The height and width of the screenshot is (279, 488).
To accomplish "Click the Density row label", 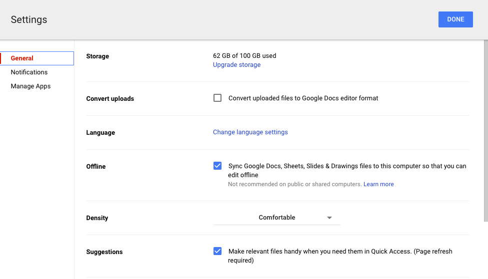I will pyautogui.click(x=97, y=218).
